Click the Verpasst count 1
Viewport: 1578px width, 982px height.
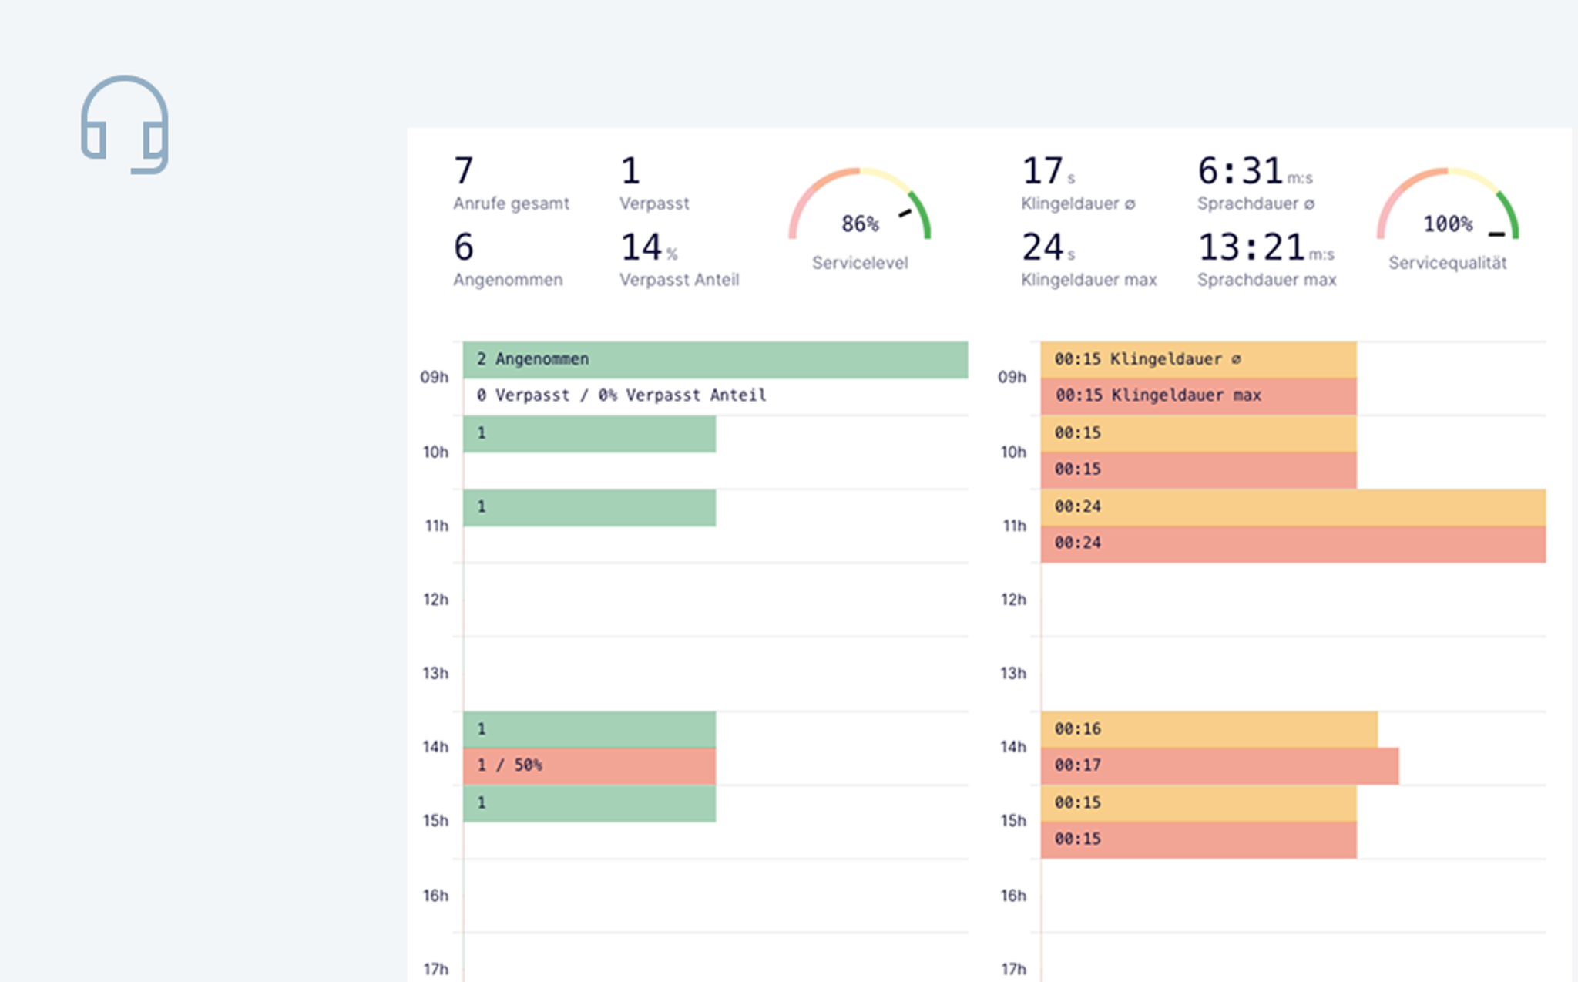(x=630, y=171)
